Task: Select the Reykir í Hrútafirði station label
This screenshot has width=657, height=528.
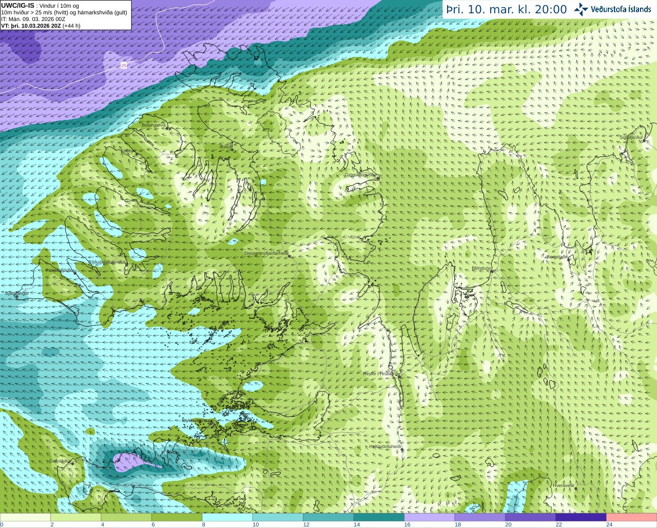Action: [381, 374]
